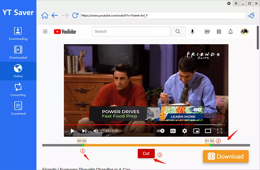Screen dimensions: 260x170
Task: Mute the video volume
Action: coord(96,131)
